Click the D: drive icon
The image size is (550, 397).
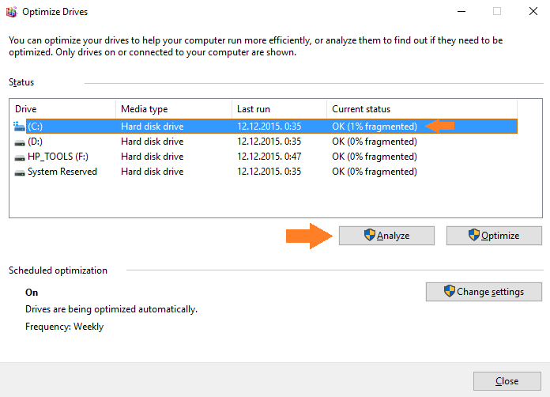[20, 142]
